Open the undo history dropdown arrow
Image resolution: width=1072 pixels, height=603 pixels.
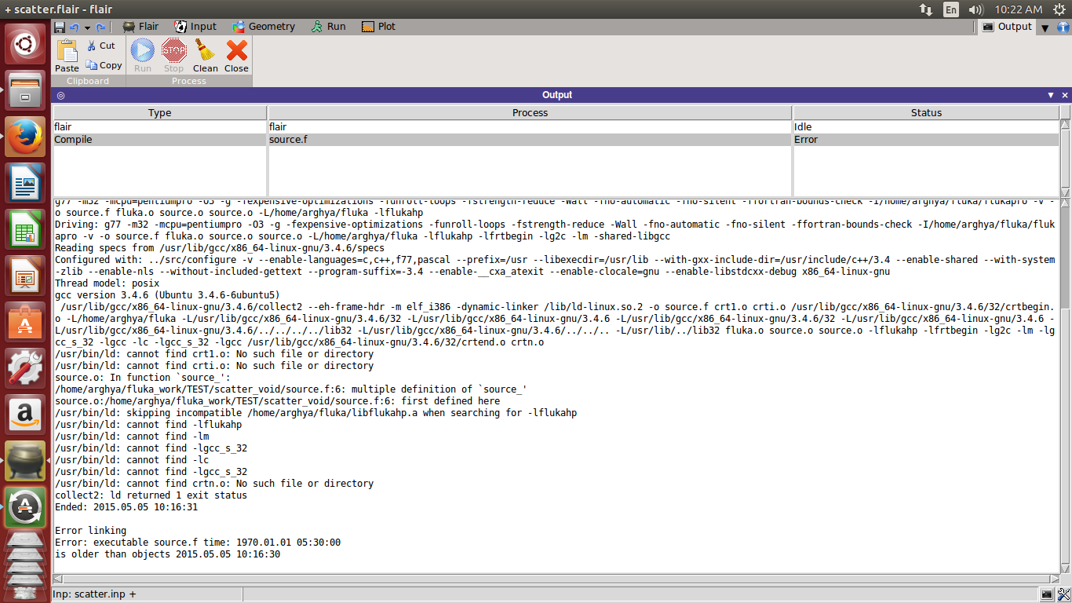[87, 27]
